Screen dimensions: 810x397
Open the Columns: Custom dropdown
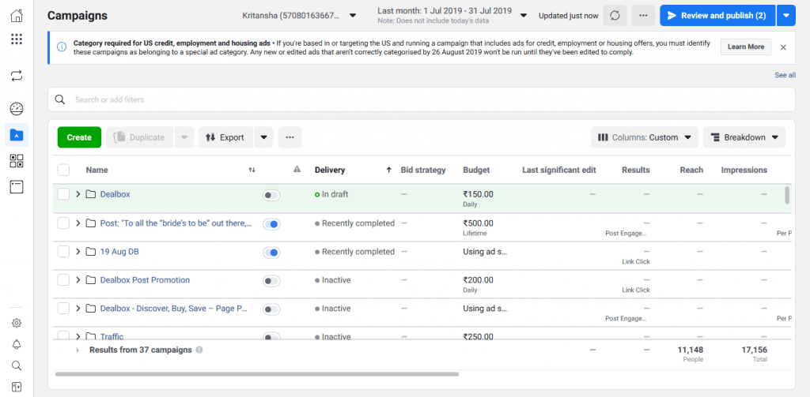pyautogui.click(x=645, y=137)
